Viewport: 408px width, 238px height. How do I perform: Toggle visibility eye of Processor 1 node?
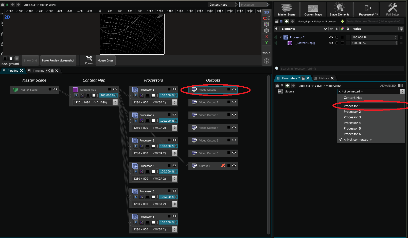[x=174, y=89]
